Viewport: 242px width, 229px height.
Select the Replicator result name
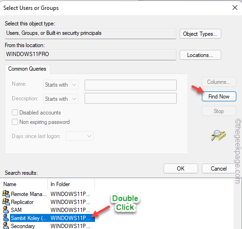(x=22, y=202)
